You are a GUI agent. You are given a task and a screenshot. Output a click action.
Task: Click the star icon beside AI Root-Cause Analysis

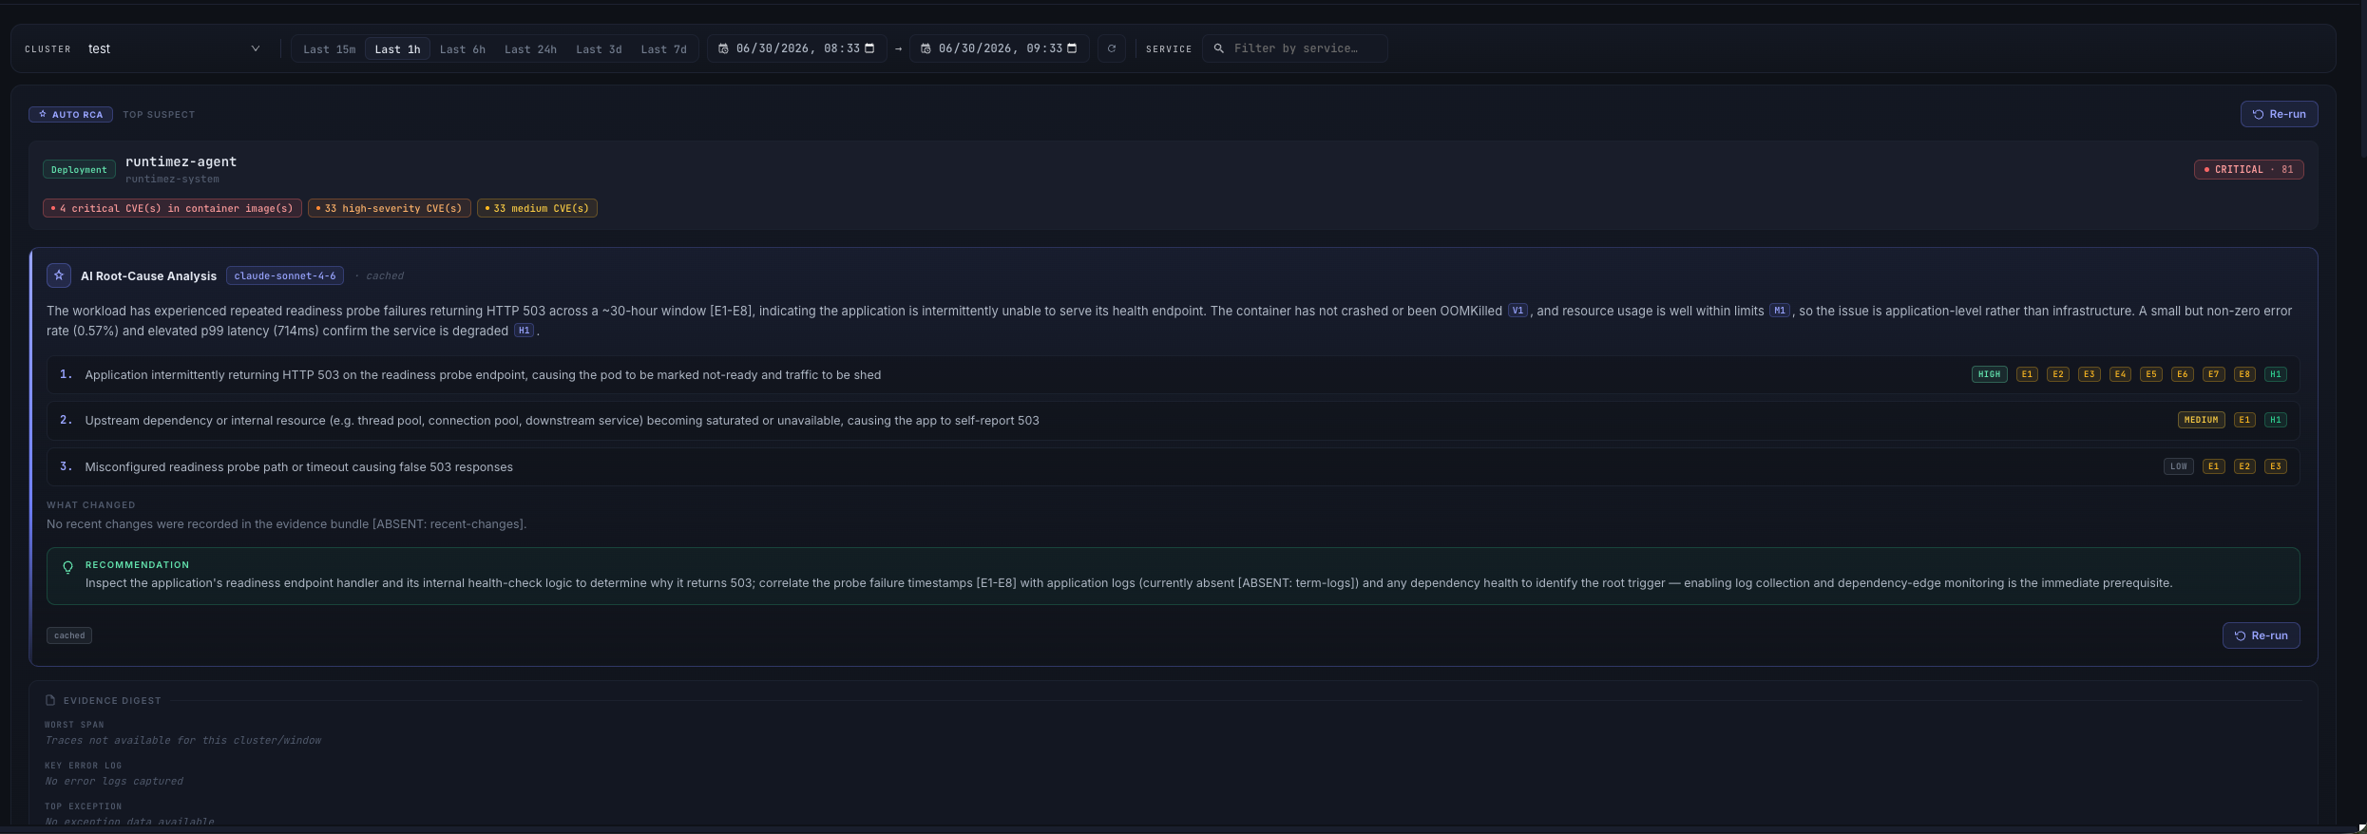click(x=59, y=275)
